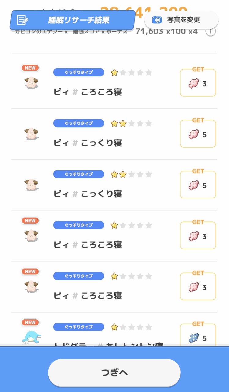Viewport: 229px width, 392px height.
Task: Select the lowest ピィ ころころ寝 entry name
Action: click(x=88, y=295)
